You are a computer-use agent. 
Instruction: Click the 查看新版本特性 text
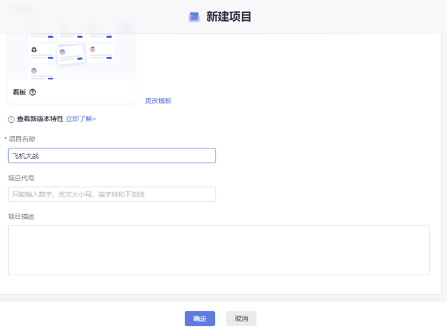(x=40, y=119)
